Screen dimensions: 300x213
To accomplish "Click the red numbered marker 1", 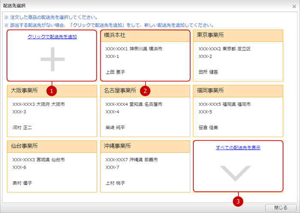I will (52, 90).
